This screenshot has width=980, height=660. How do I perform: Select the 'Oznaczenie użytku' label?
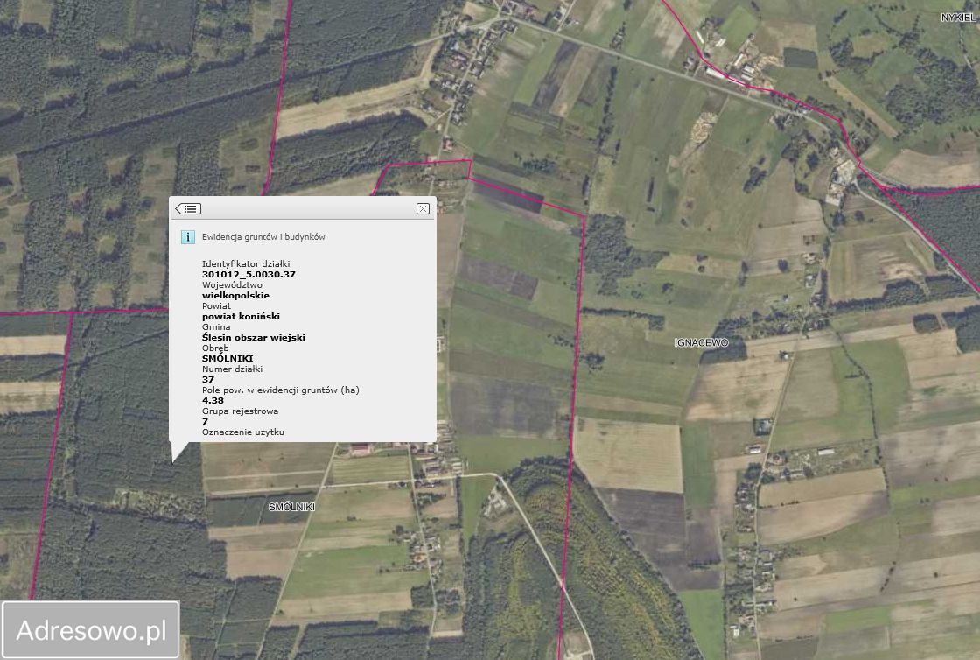[243, 432]
